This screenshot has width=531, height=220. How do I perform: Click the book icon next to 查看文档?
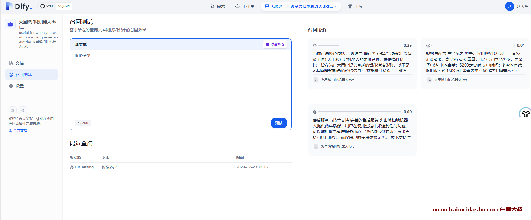[x=10, y=131]
